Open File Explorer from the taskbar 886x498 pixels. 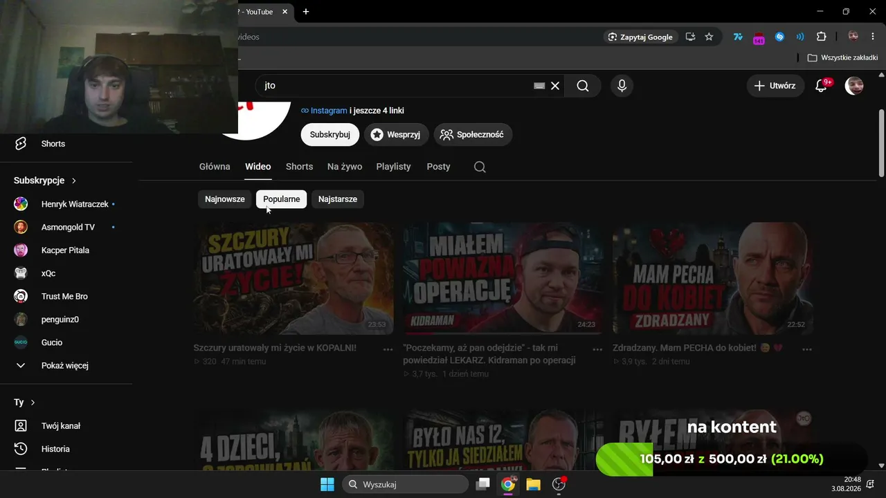533,484
